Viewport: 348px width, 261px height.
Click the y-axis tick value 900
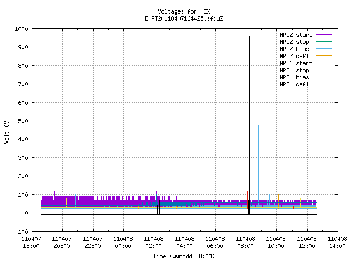click(23, 47)
